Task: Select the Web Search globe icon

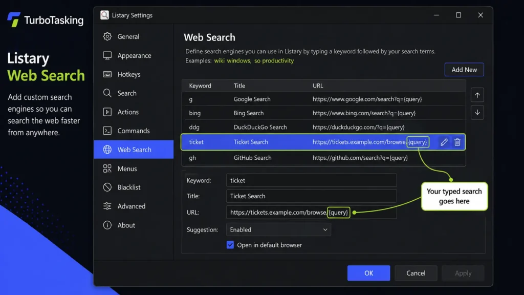Action: coord(107,150)
